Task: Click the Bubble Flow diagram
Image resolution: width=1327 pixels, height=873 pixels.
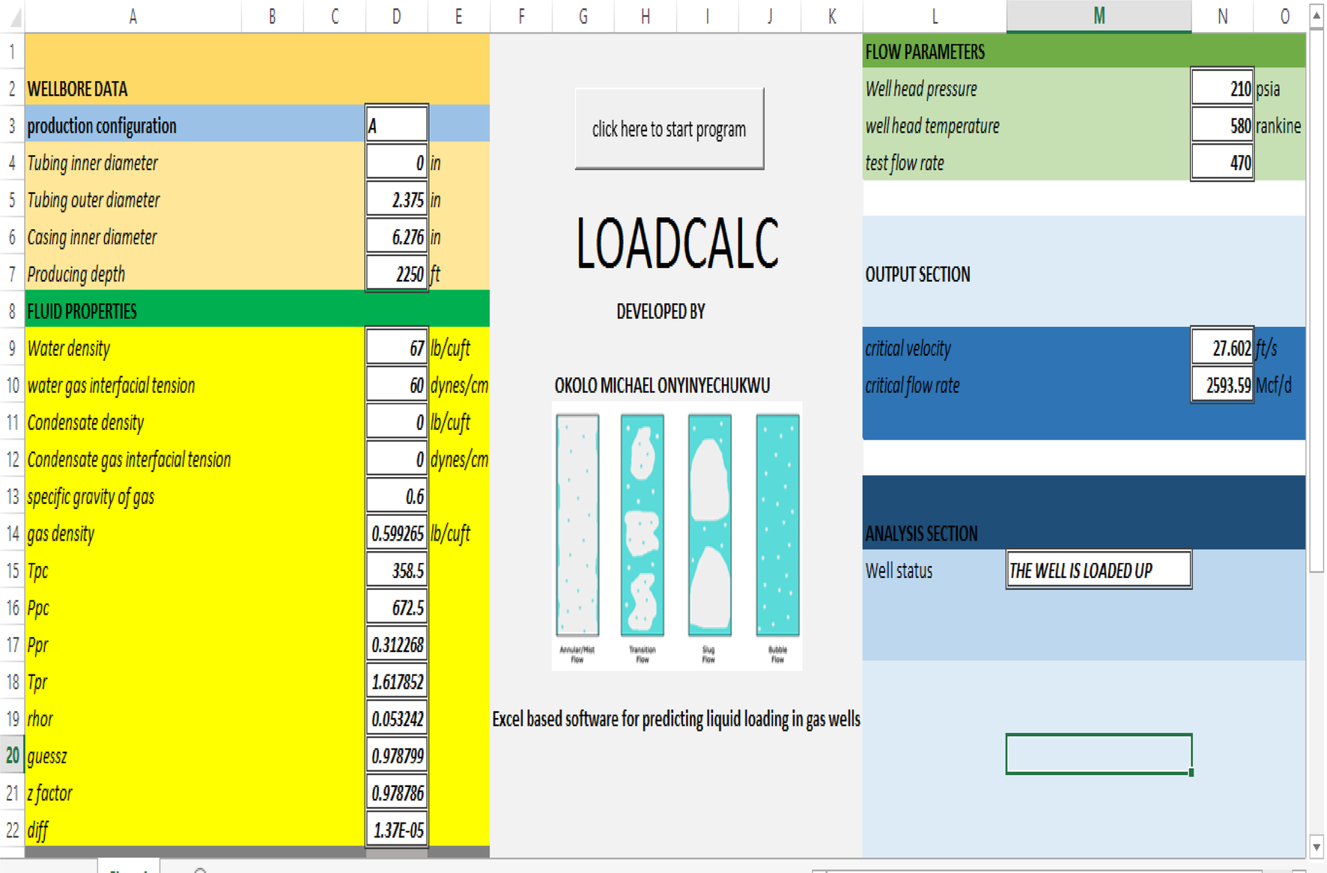Action: [777, 524]
